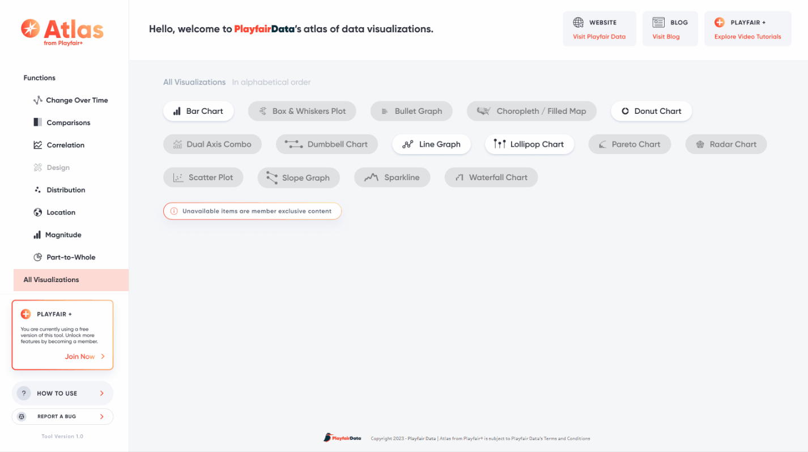The image size is (808, 452).
Task: Select the All Visualizations menu item
Action: [x=71, y=280]
